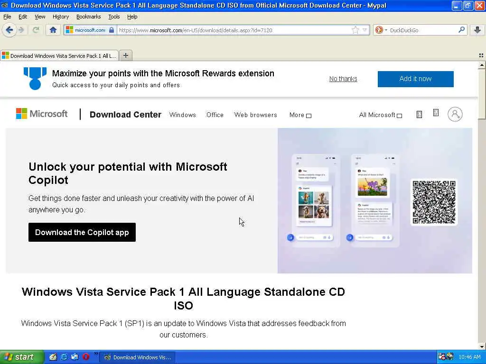
Task: Click the browser forward arrow
Action: [x=21, y=30]
